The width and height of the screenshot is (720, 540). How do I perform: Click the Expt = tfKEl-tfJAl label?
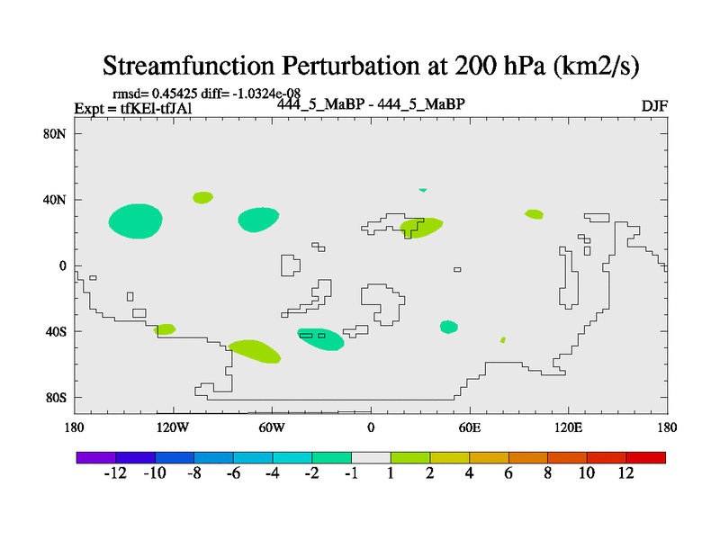click(x=133, y=108)
